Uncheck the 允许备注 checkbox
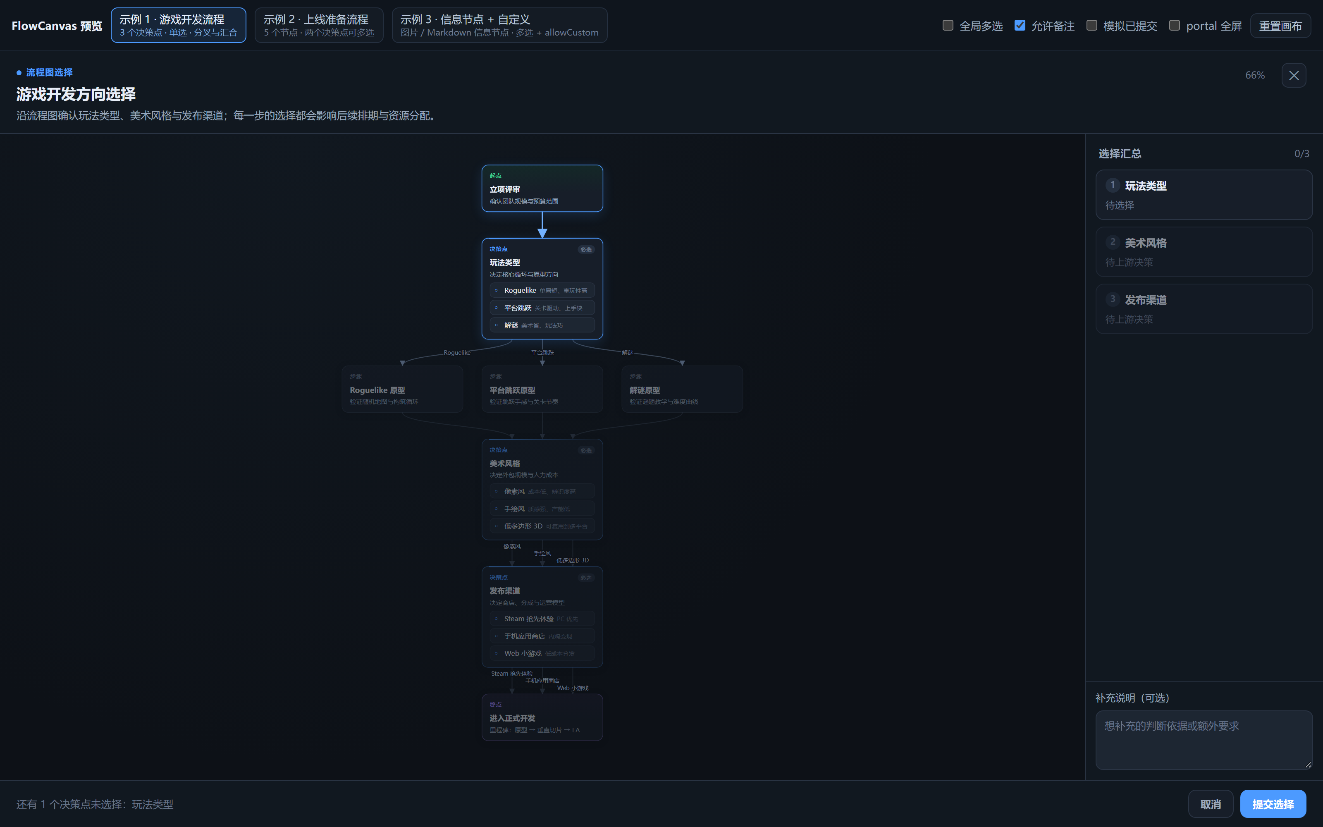1323x827 pixels. pyautogui.click(x=1020, y=25)
